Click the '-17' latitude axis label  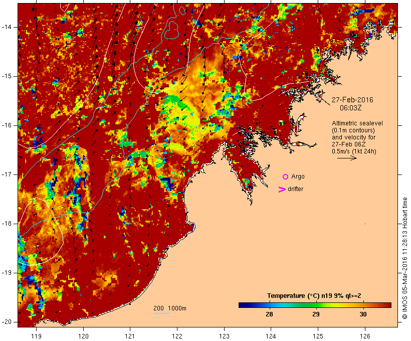7,175
